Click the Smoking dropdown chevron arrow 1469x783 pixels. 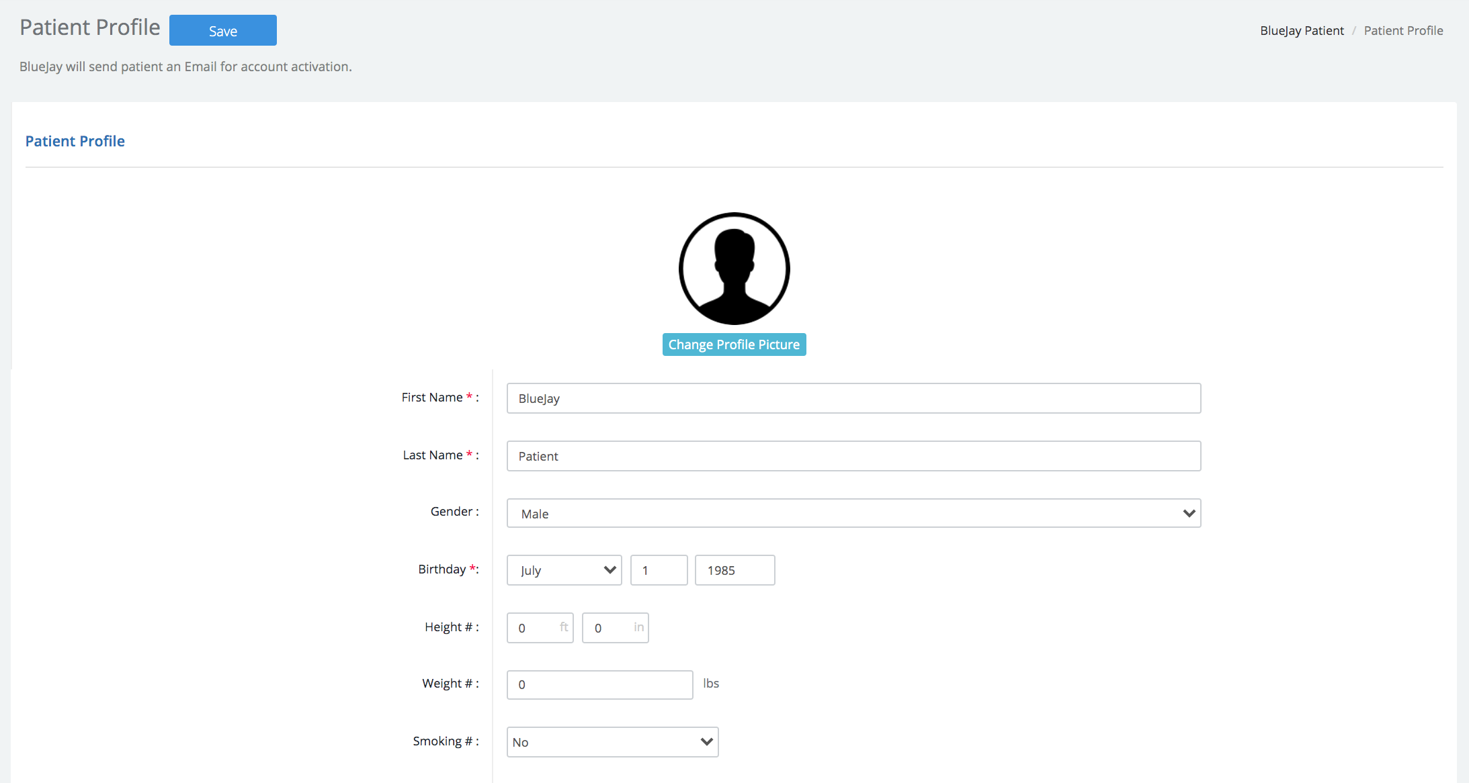click(706, 742)
